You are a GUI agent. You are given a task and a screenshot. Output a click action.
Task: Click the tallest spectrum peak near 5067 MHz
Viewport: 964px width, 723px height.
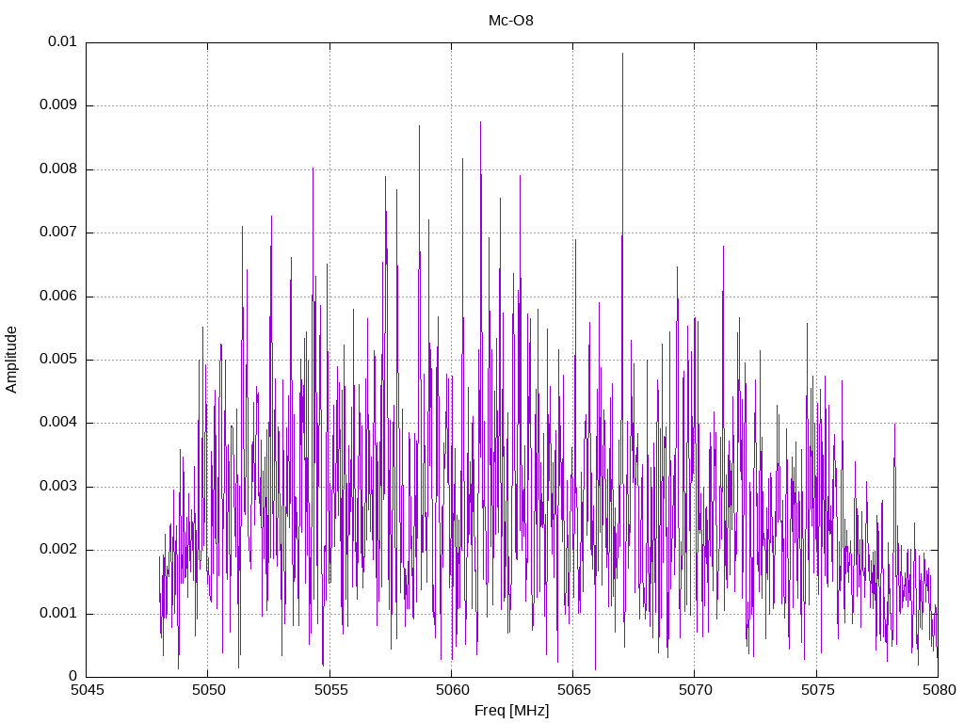[x=622, y=54]
